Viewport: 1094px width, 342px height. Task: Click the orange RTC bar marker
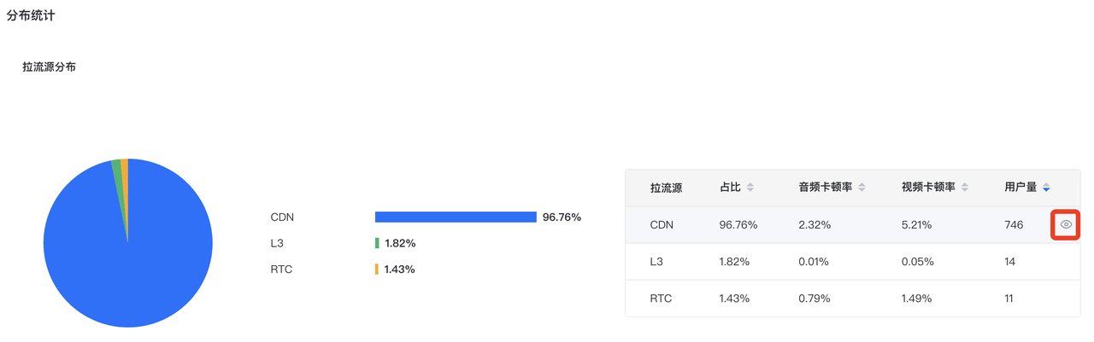coord(376,270)
